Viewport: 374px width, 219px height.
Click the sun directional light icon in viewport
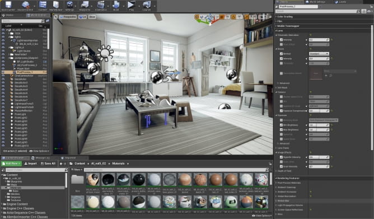[105, 53]
